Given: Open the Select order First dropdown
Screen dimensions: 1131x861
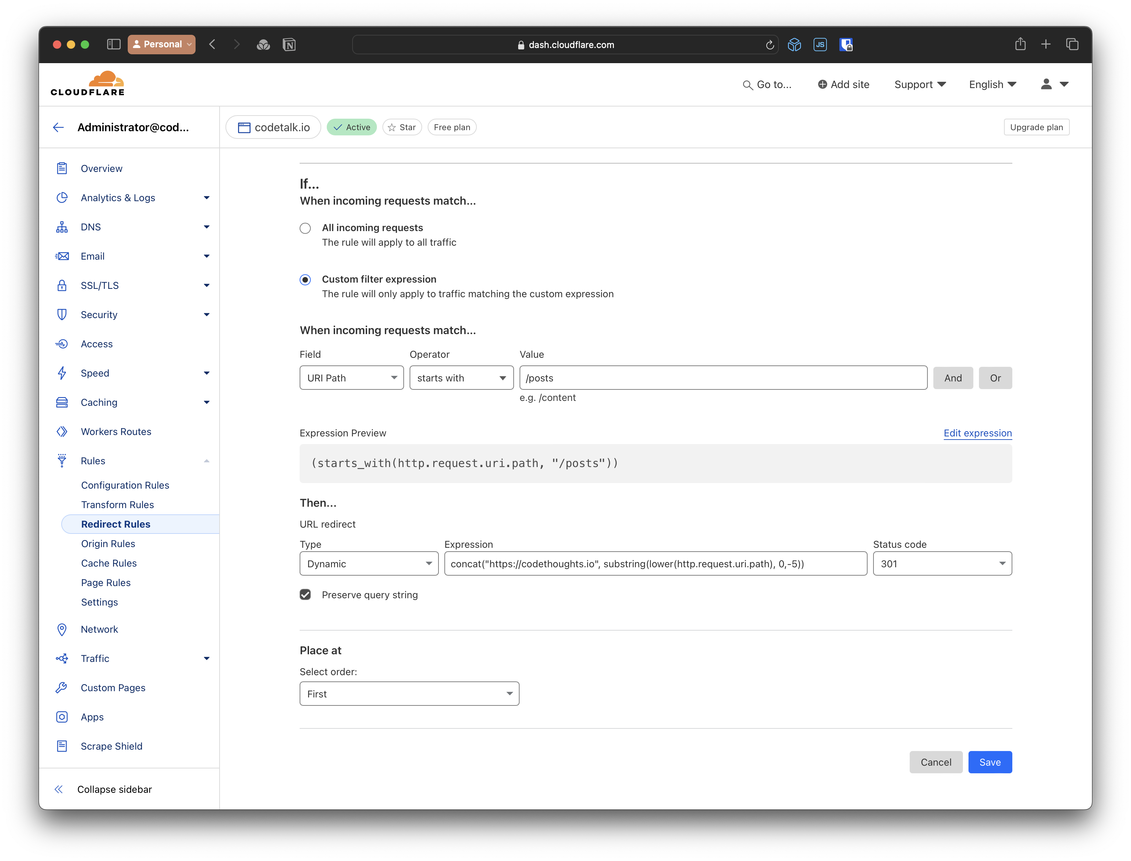Looking at the screenshot, I should 409,694.
